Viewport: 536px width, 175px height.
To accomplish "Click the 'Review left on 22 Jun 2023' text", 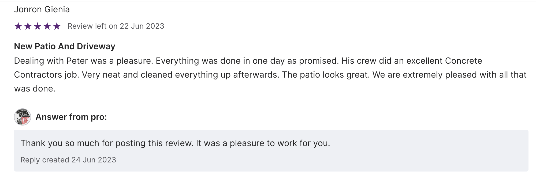I will [x=116, y=26].
